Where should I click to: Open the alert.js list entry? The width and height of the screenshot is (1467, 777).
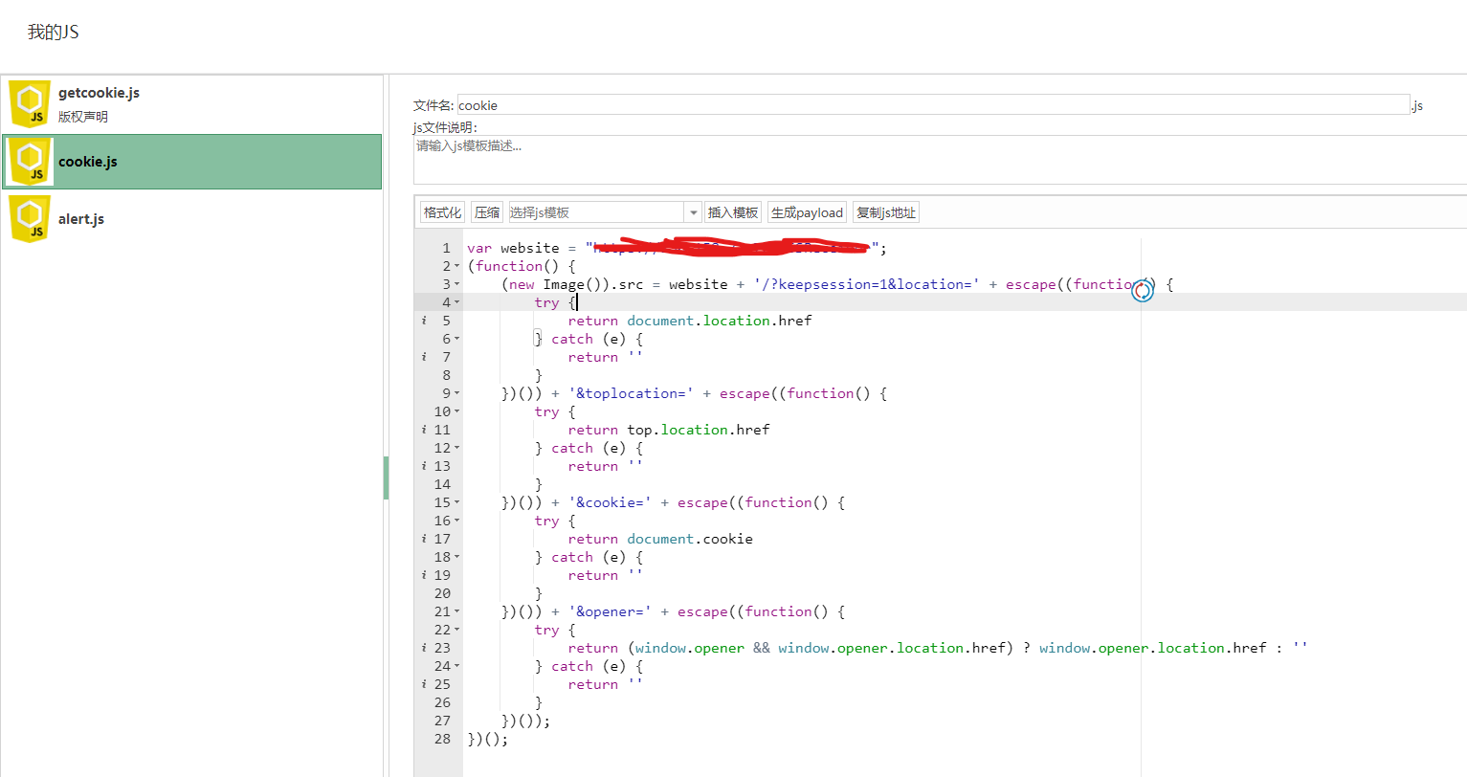click(191, 219)
